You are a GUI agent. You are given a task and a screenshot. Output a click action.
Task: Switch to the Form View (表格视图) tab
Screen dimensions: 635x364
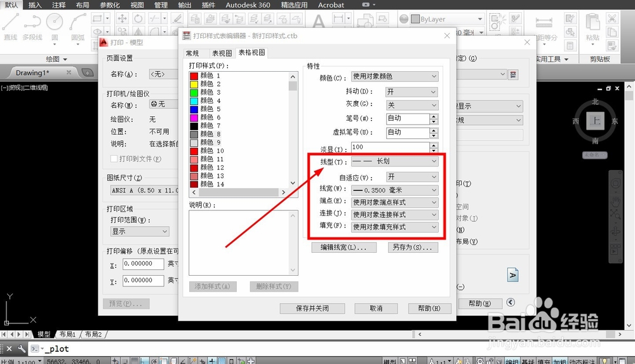point(251,53)
